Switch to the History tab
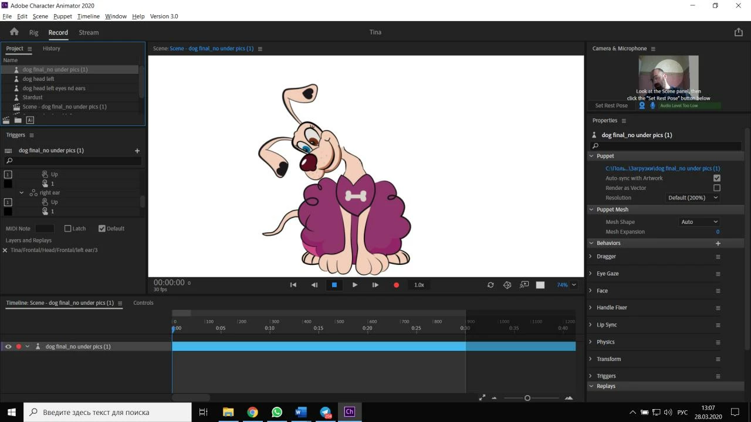Image resolution: width=751 pixels, height=422 pixels. coord(51,49)
